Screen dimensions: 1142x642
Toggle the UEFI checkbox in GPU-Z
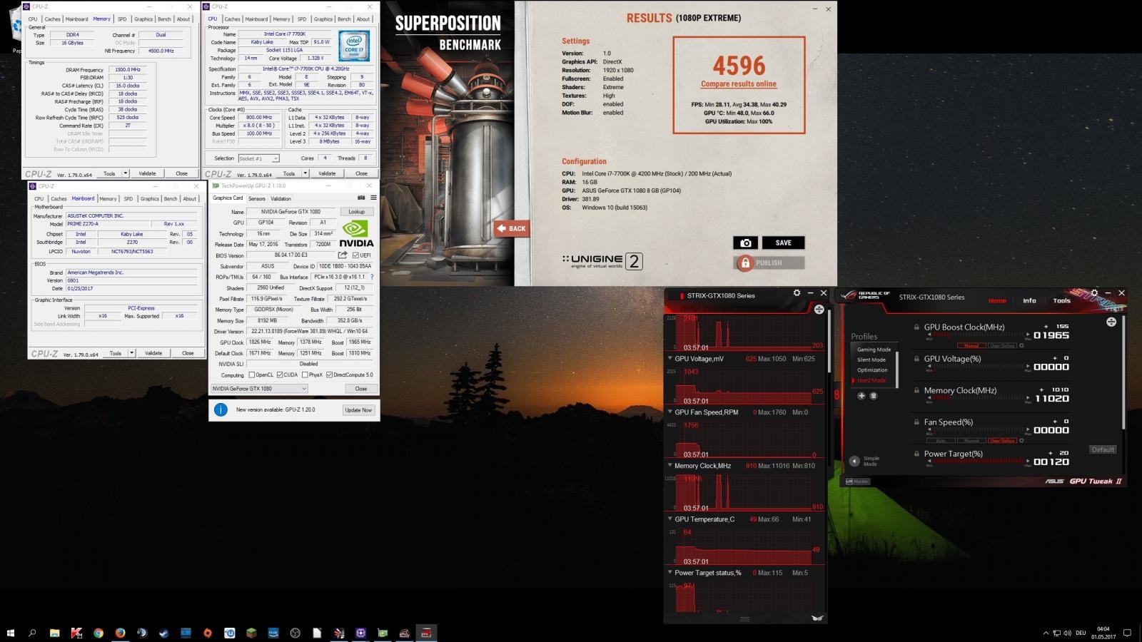(355, 255)
